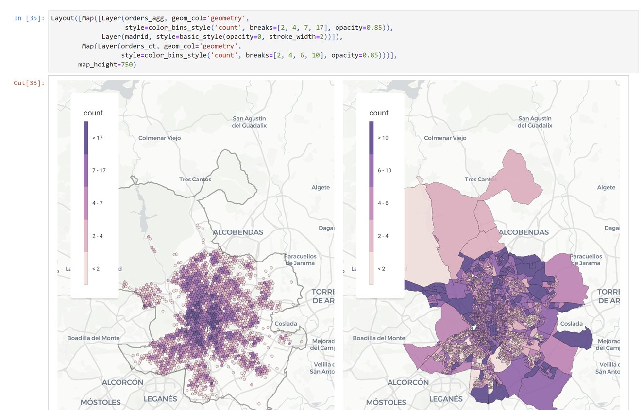Select the '4 - 7' color swatch in left legend

click(86, 203)
